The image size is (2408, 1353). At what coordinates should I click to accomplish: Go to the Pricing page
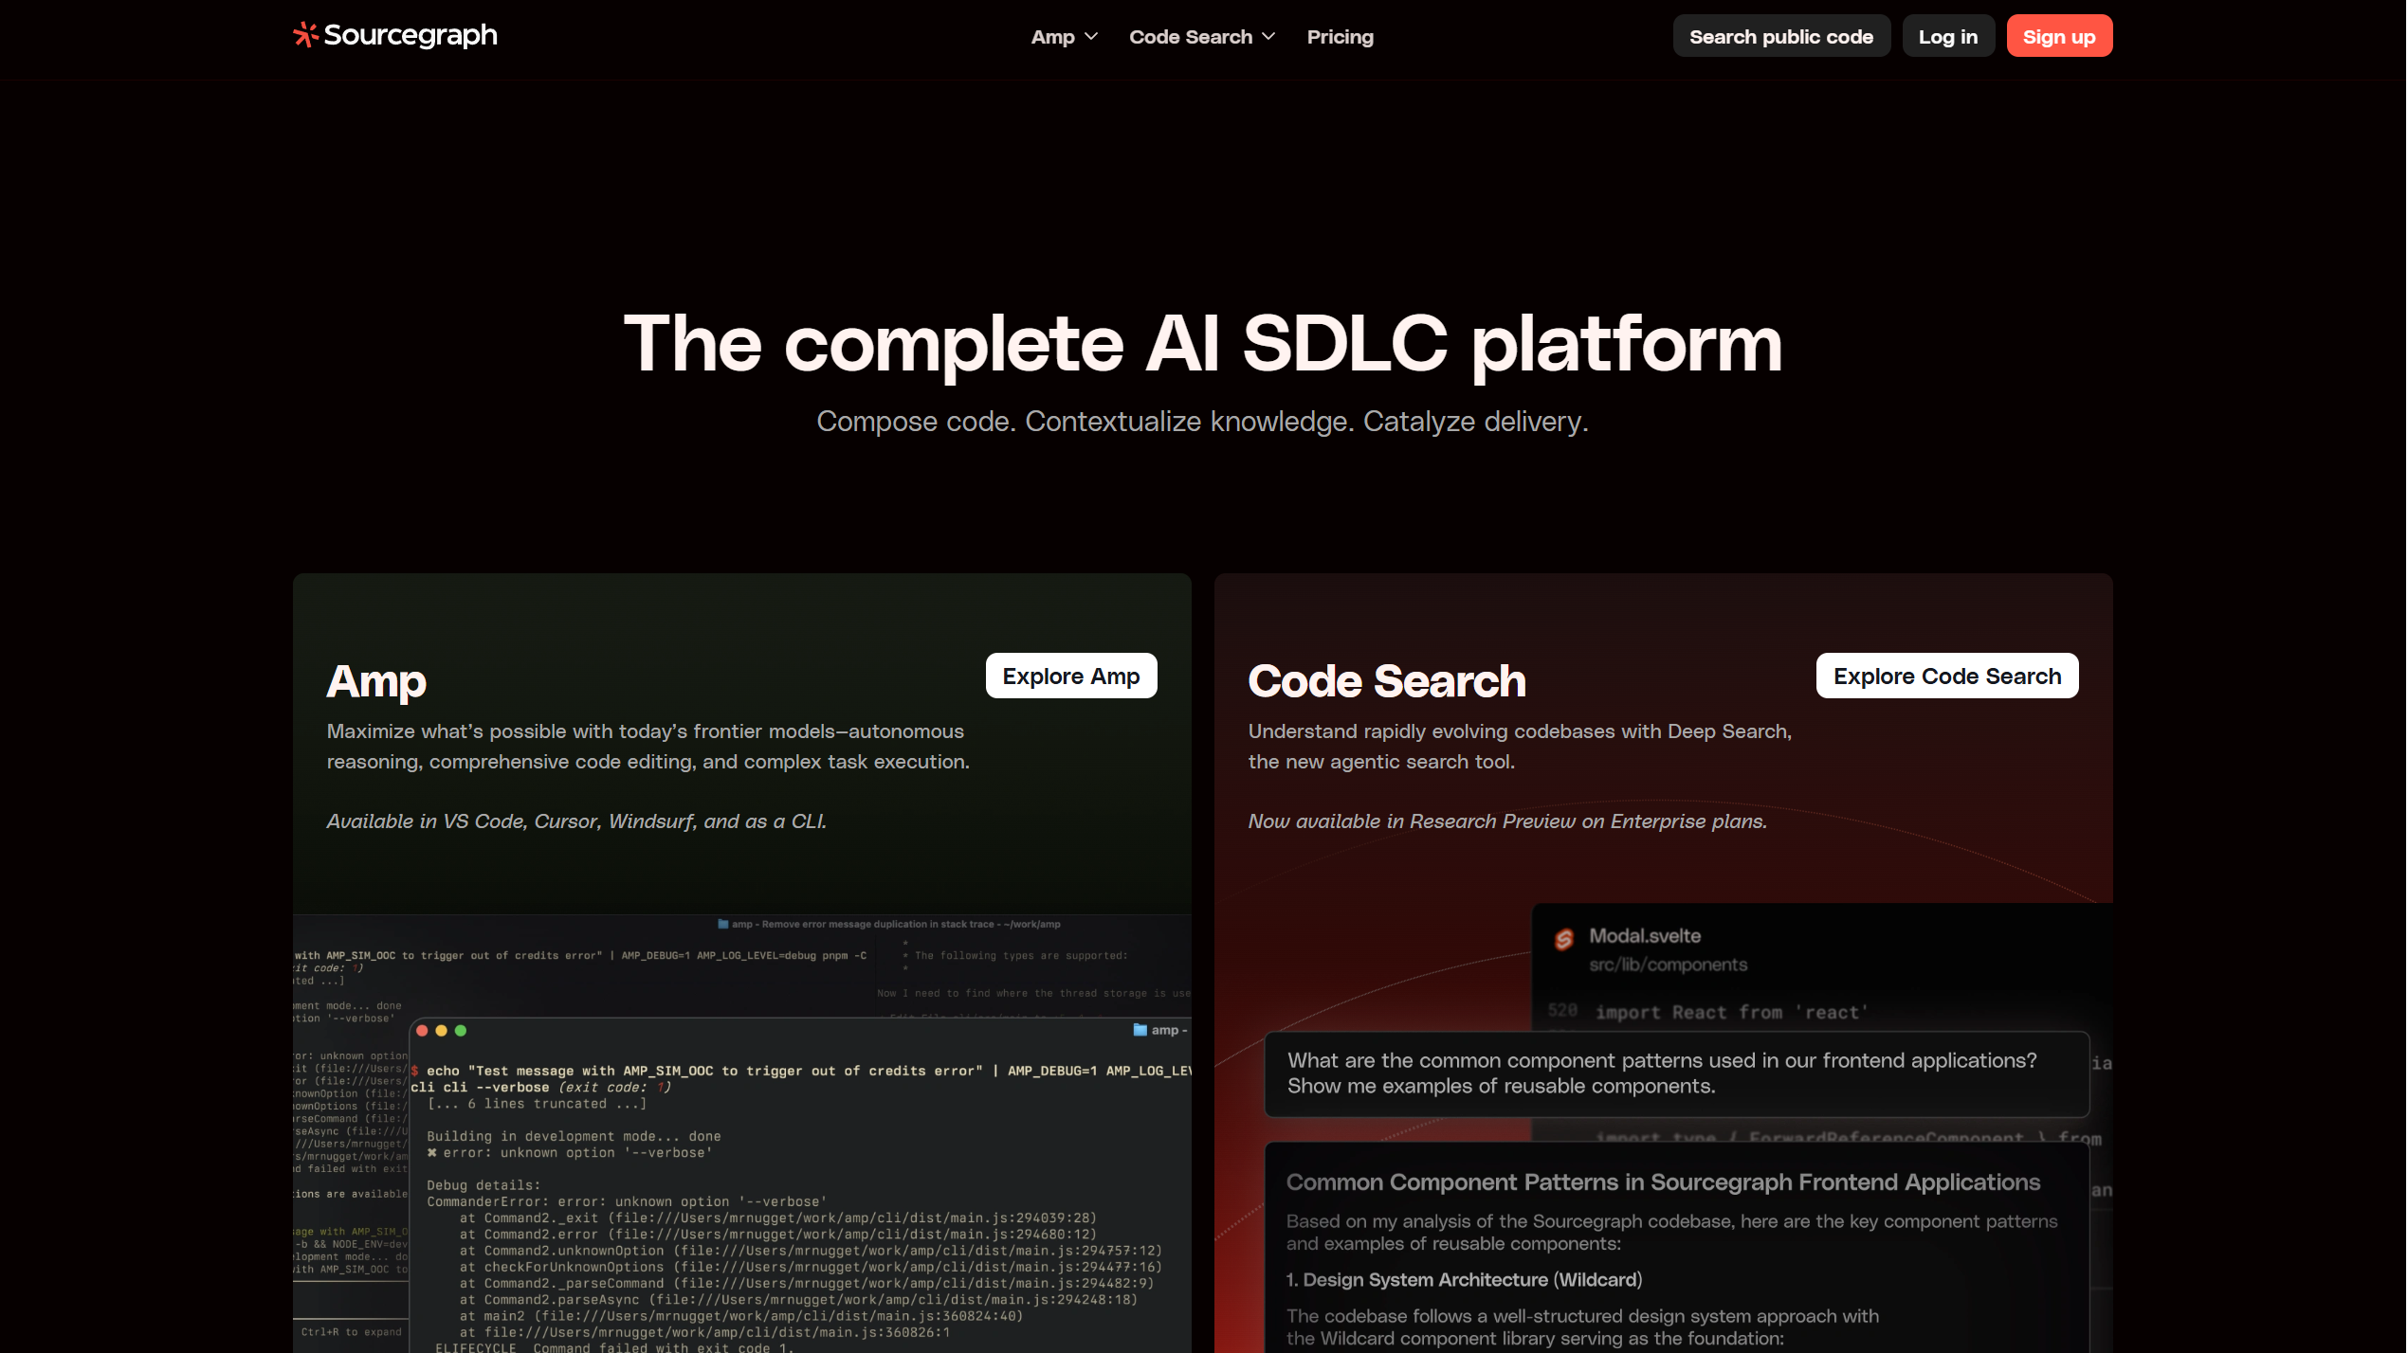(1340, 36)
